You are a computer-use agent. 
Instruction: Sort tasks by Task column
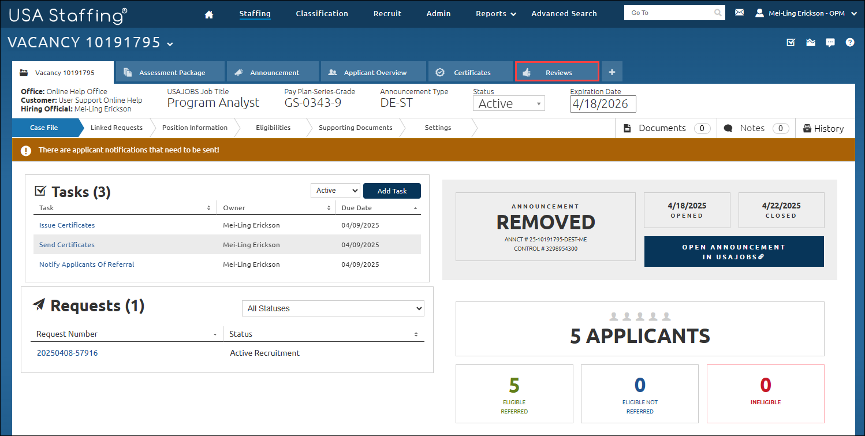(125, 208)
